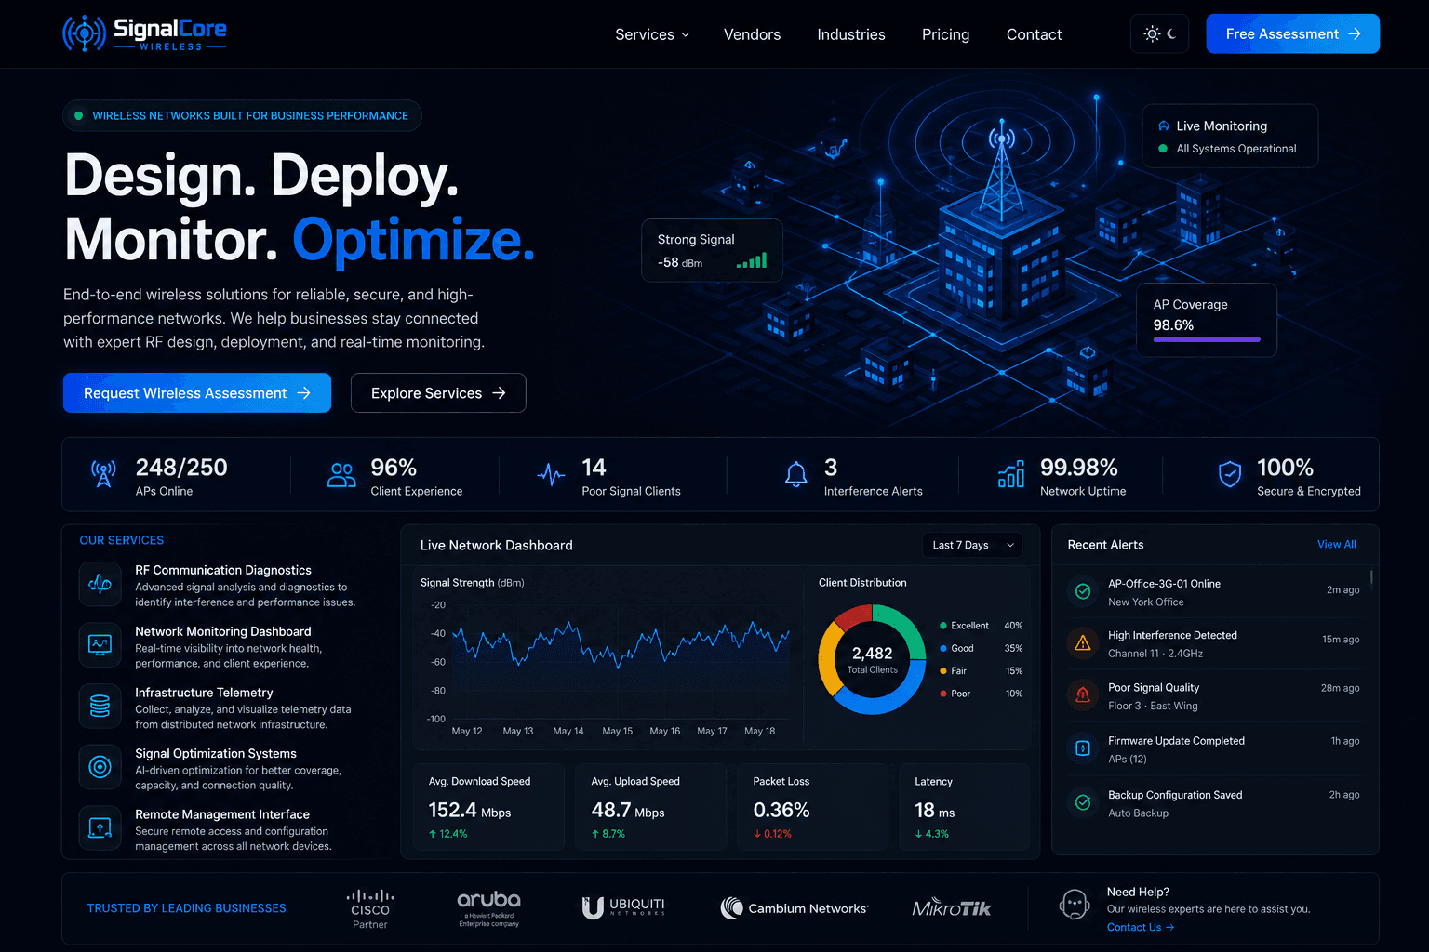The image size is (1429, 952).
Task: Open the Infrastructure Telemetry service title
Action: tap(204, 693)
